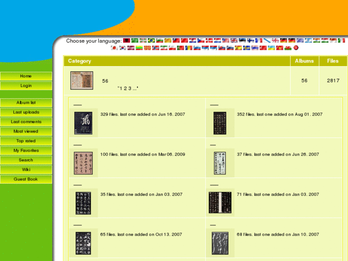Image resolution: width=348 pixels, height=261 pixels.
Task: Select the Macedonian sun flag
Action: 147,48
